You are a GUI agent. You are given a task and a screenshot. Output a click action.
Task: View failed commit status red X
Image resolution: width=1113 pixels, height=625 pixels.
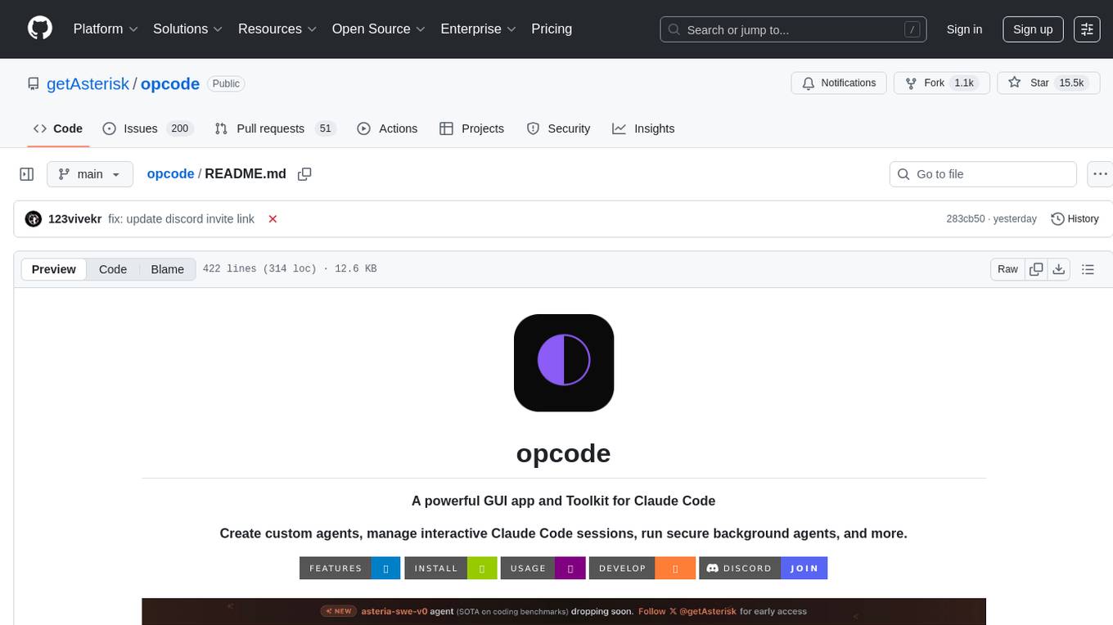click(x=273, y=219)
